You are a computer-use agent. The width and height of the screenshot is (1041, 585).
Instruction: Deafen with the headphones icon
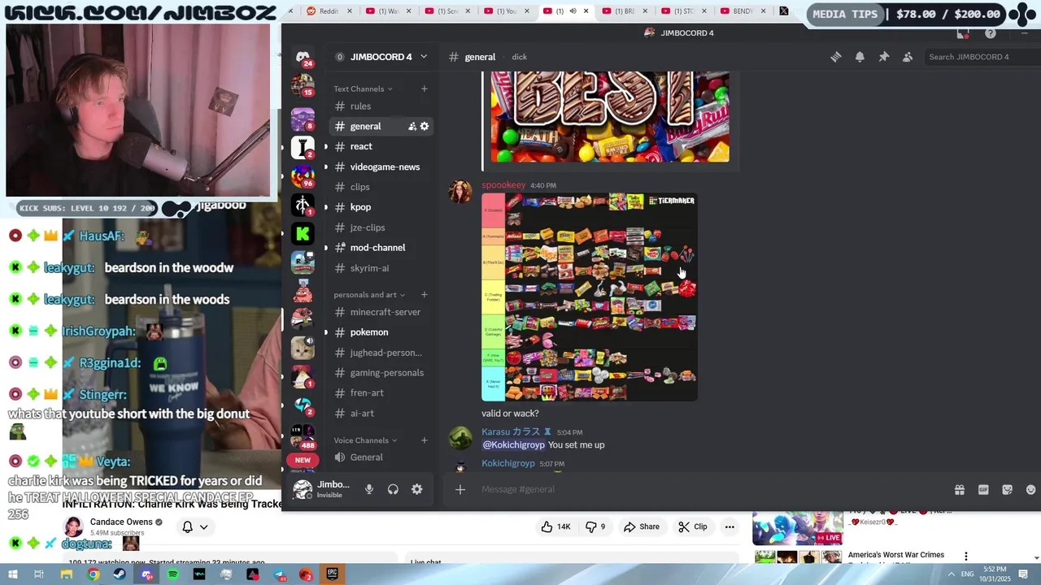pos(393,489)
